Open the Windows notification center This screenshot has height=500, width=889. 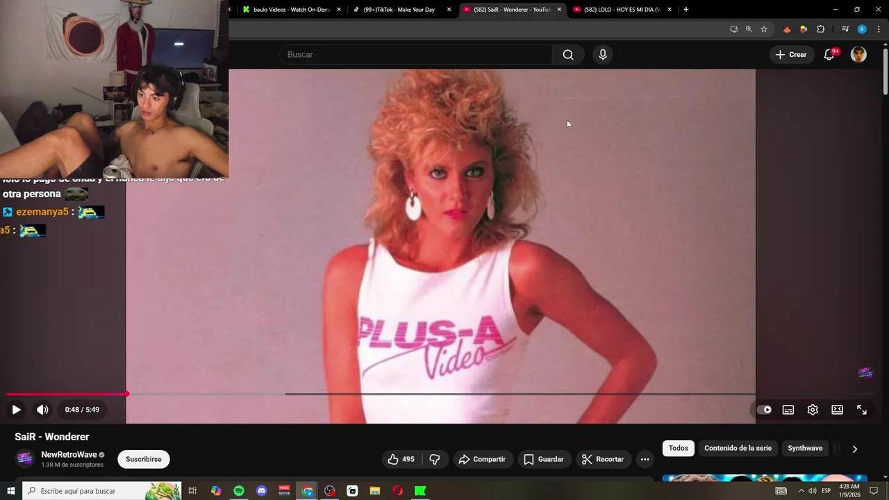[874, 491]
